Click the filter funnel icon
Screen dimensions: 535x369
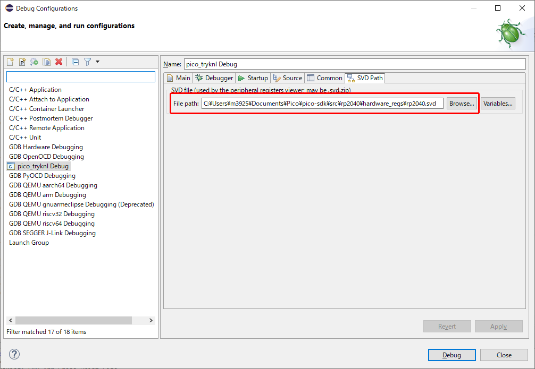point(88,62)
